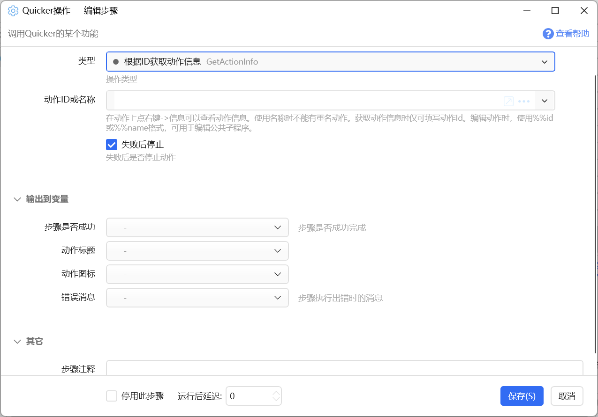Open the 动作标题 variable dropdown
Viewport: 598px width, 417px height.
197,251
